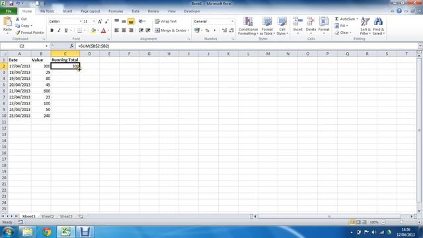Open Conditional Formatting menu
Screen dimensions: 423x238
(x=248, y=26)
